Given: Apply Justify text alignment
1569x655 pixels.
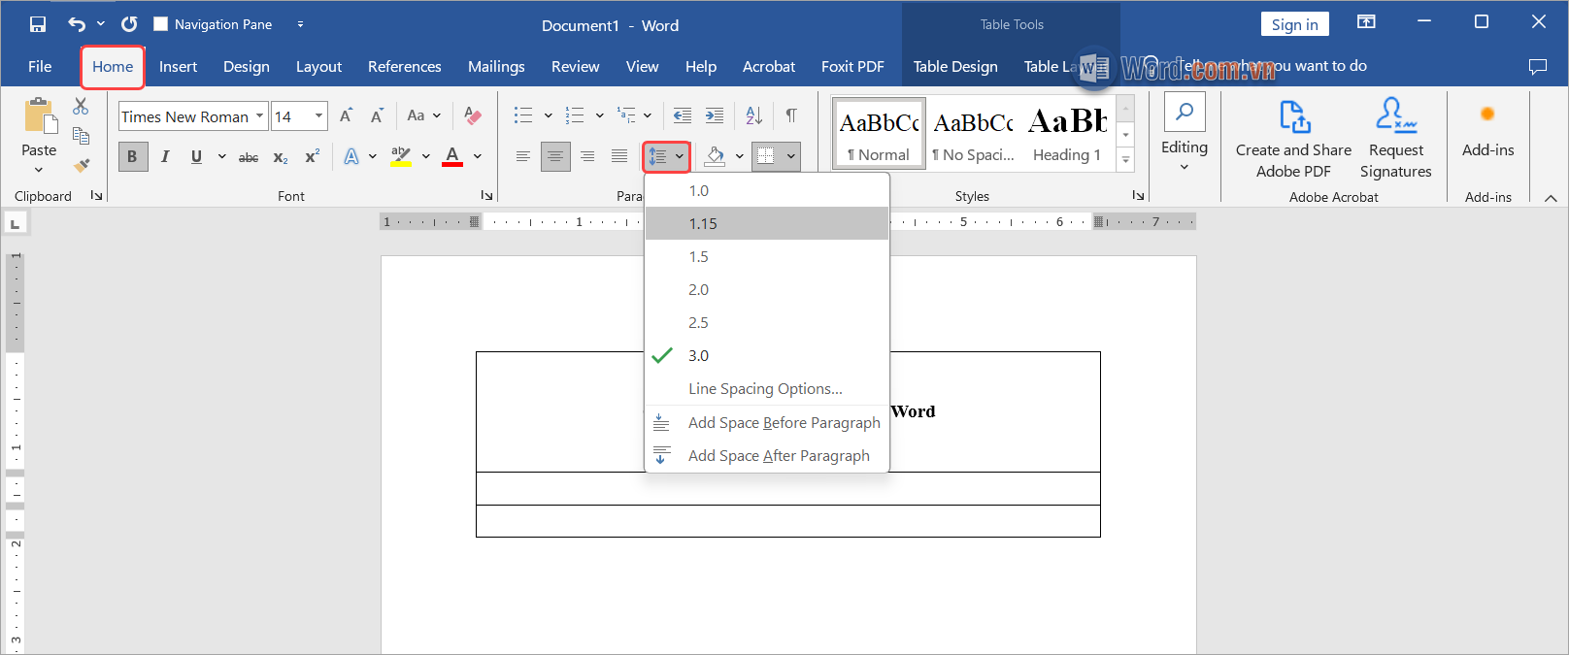Looking at the screenshot, I should [x=619, y=156].
